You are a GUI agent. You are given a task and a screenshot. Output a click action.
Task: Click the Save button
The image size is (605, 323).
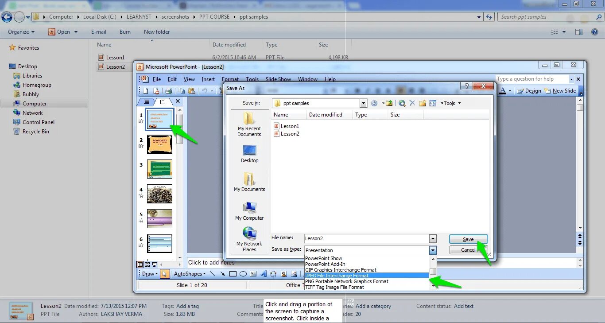coord(468,239)
